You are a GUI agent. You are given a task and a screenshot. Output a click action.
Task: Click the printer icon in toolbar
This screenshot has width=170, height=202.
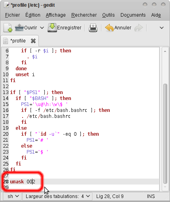pyautogui.click(x=93, y=28)
